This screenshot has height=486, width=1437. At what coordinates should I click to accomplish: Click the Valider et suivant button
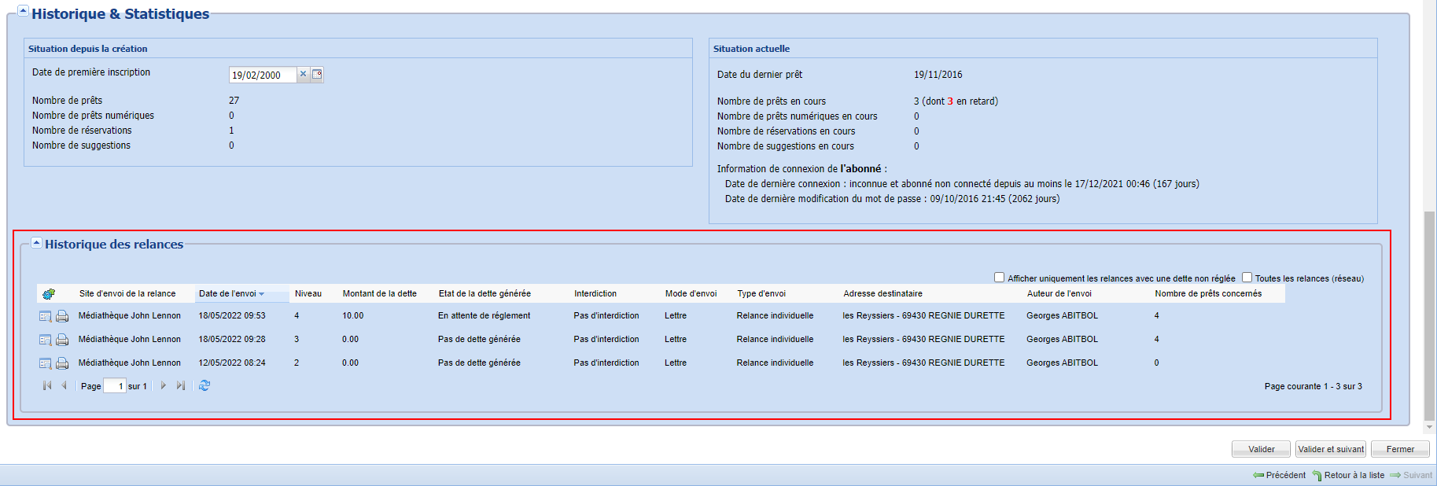[1330, 449]
